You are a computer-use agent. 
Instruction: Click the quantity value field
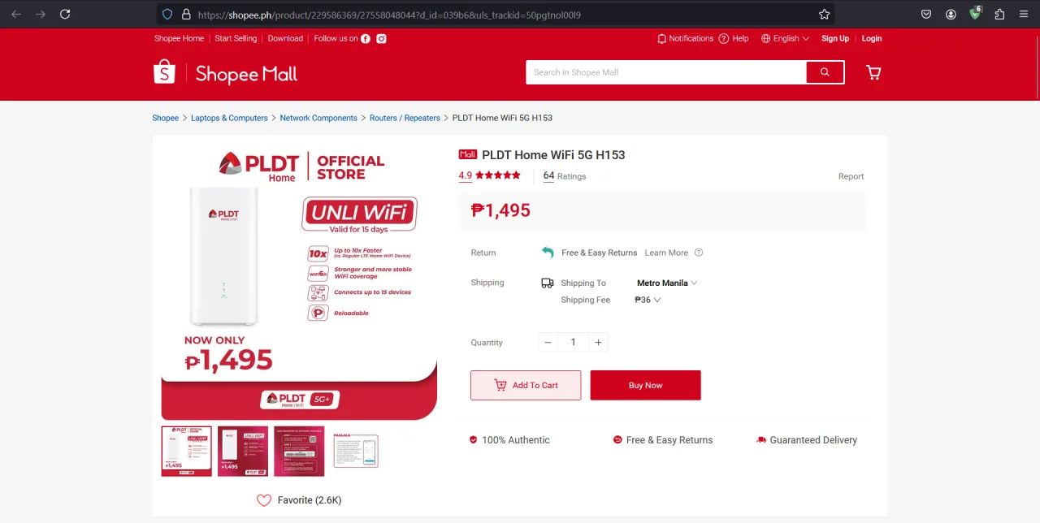click(x=573, y=343)
